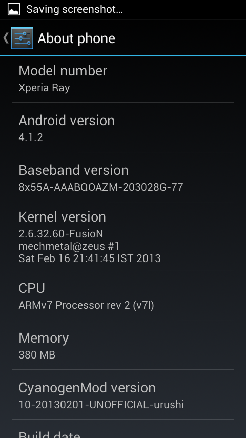Tap the CyanogenMod version entry
Screen dimensions: 246x438
pyautogui.click(x=123, y=394)
